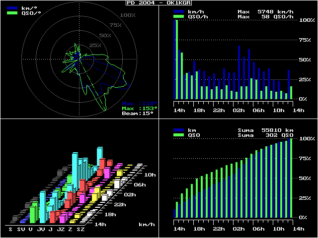Screen dimensions: 318x238
Task: Click 02h depth label on 3D chart
Action: pyautogui.click(x=130, y=195)
